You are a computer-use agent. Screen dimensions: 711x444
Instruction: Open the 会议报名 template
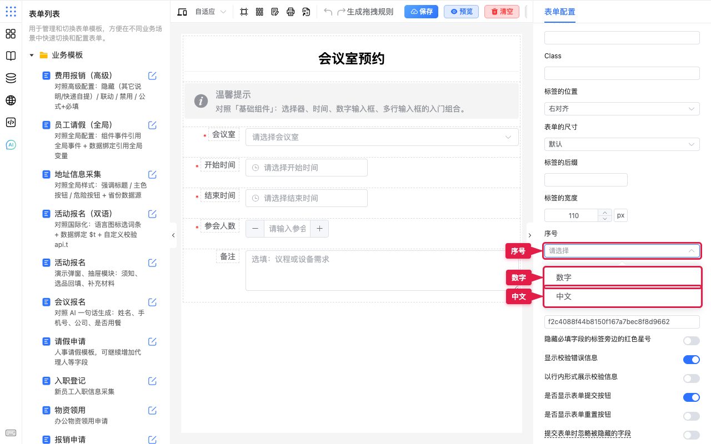pos(70,302)
